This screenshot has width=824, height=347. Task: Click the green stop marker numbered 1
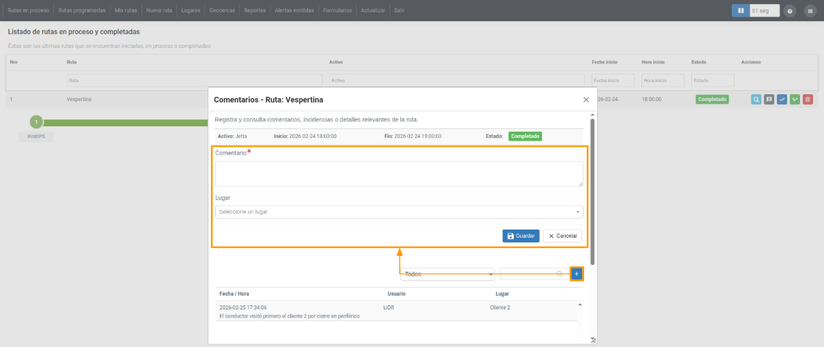pyautogui.click(x=36, y=122)
